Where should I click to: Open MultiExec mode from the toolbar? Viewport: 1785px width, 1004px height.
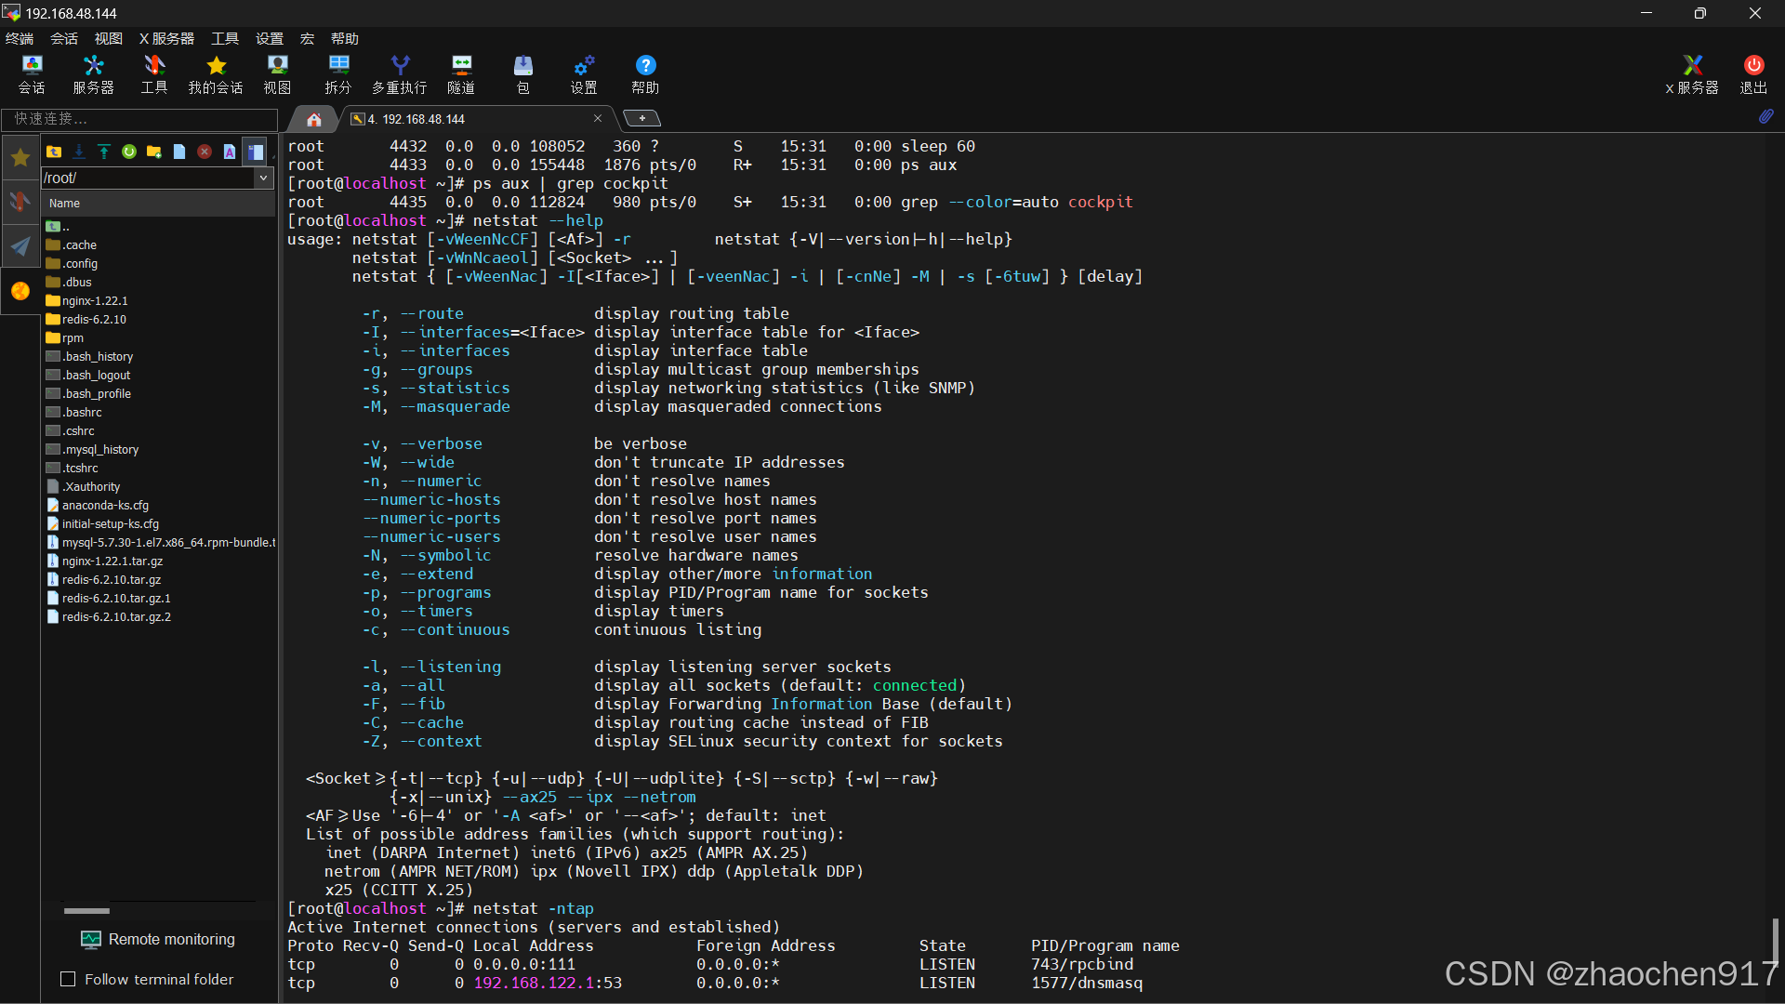click(x=399, y=74)
